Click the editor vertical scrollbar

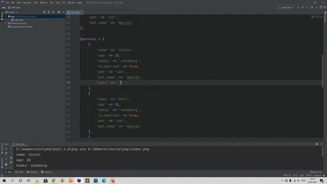pyautogui.click(x=322, y=71)
